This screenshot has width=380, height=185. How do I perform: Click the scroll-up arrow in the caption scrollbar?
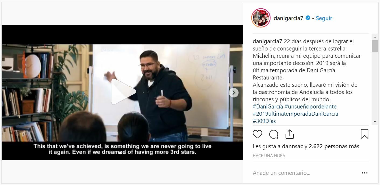pyautogui.click(x=375, y=37)
